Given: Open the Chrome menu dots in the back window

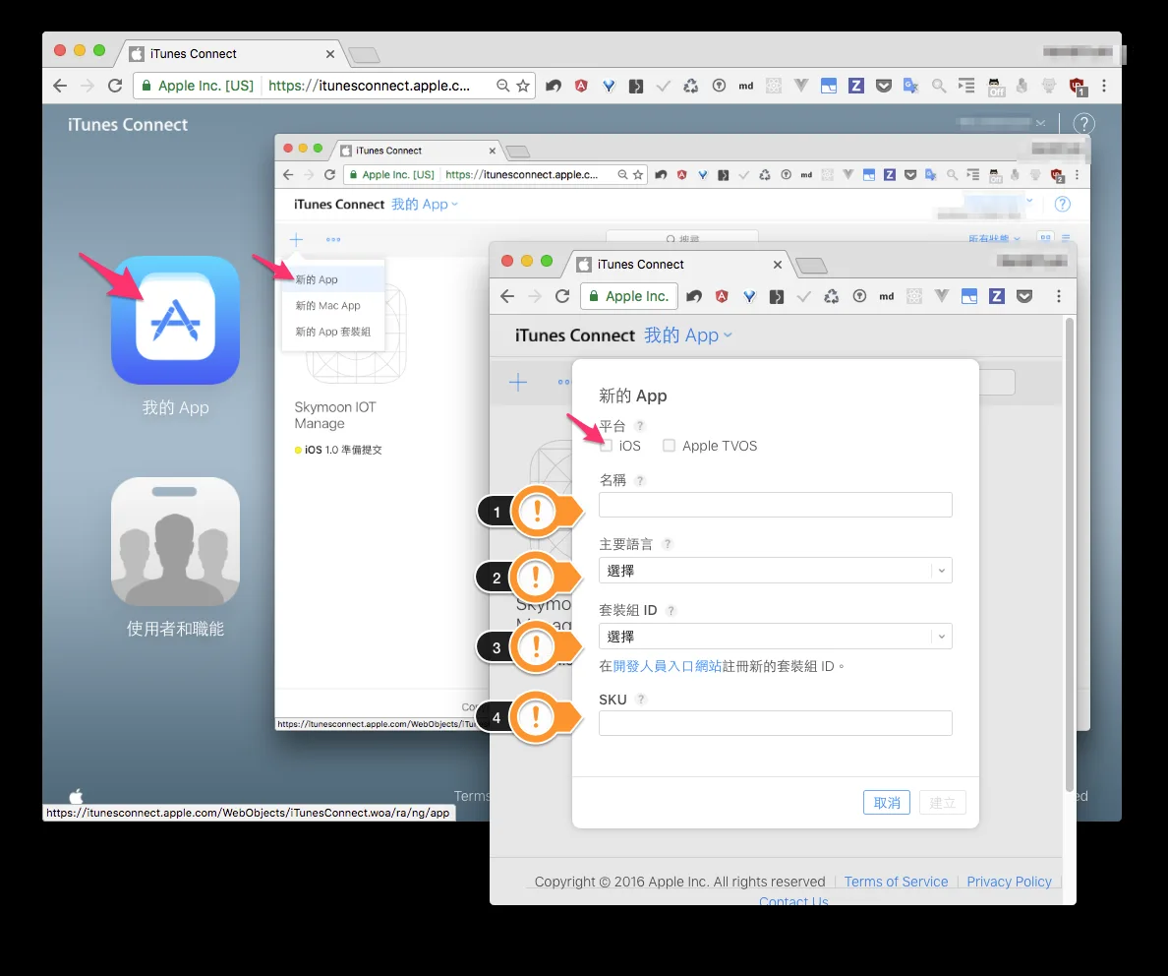Looking at the screenshot, I should [1104, 86].
